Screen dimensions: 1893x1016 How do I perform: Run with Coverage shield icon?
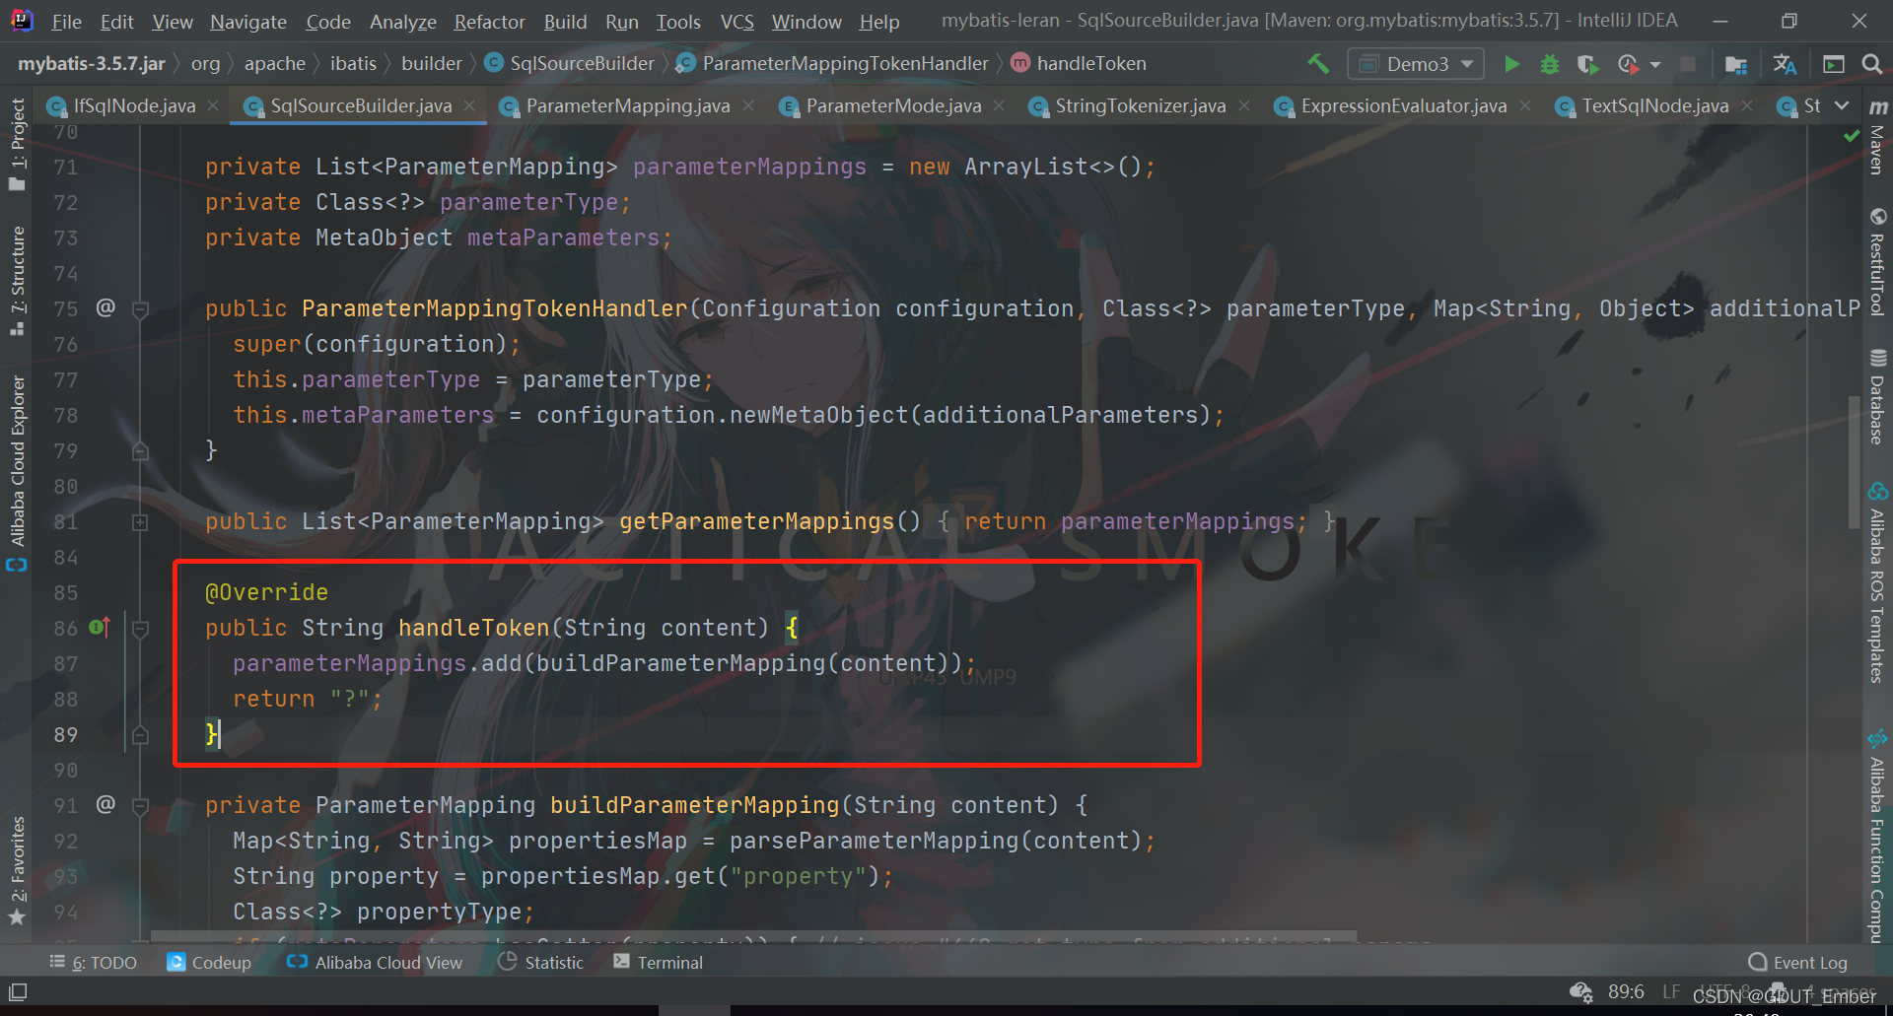(x=1587, y=64)
